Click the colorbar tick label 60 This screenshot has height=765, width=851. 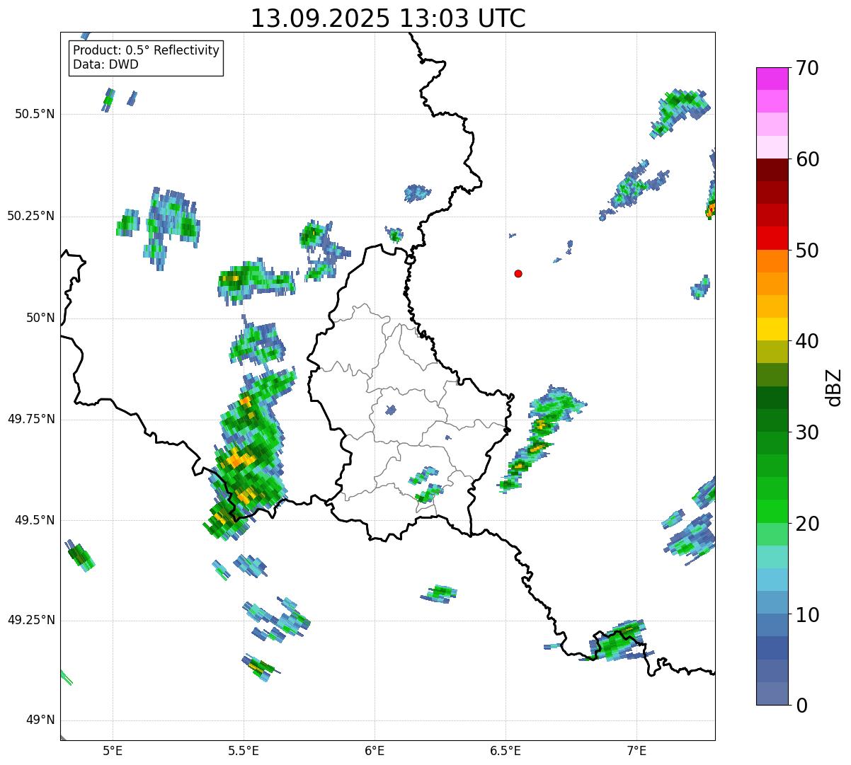pos(807,160)
